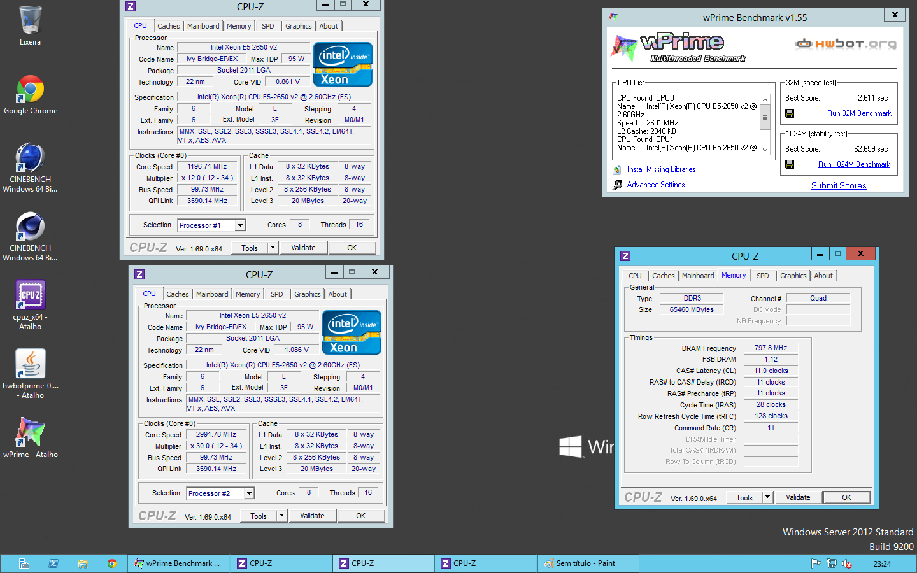Switch to Sem título - Paint taskbar button
Viewport: 917px width, 573px height.
588,563
